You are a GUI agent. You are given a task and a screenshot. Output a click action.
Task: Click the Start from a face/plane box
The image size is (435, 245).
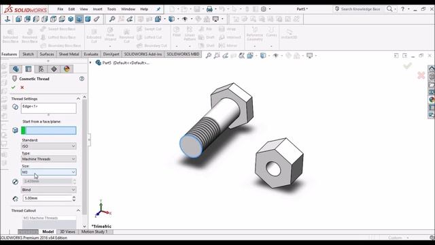pos(48,130)
